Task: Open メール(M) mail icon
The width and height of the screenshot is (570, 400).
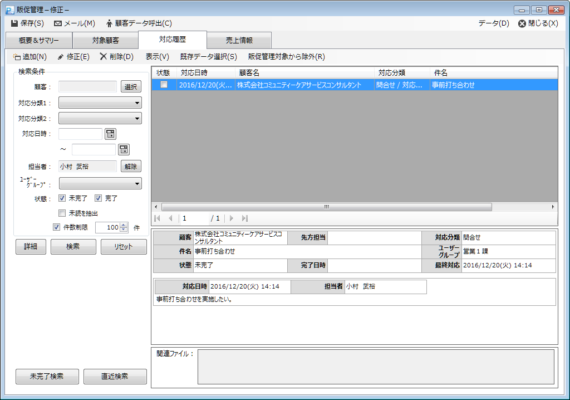Action: point(58,23)
